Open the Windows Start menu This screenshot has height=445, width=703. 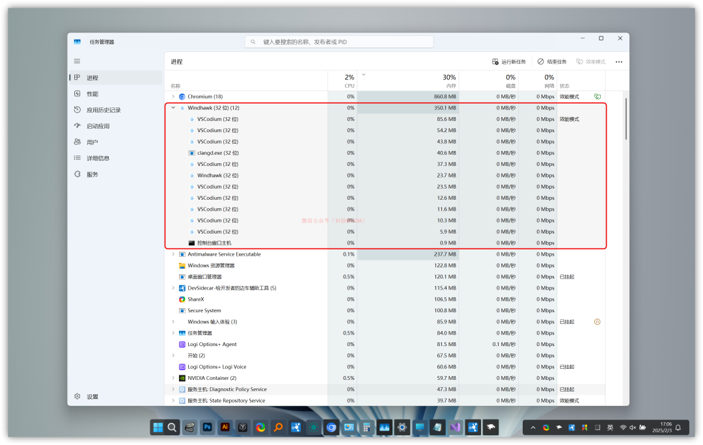[x=158, y=427]
